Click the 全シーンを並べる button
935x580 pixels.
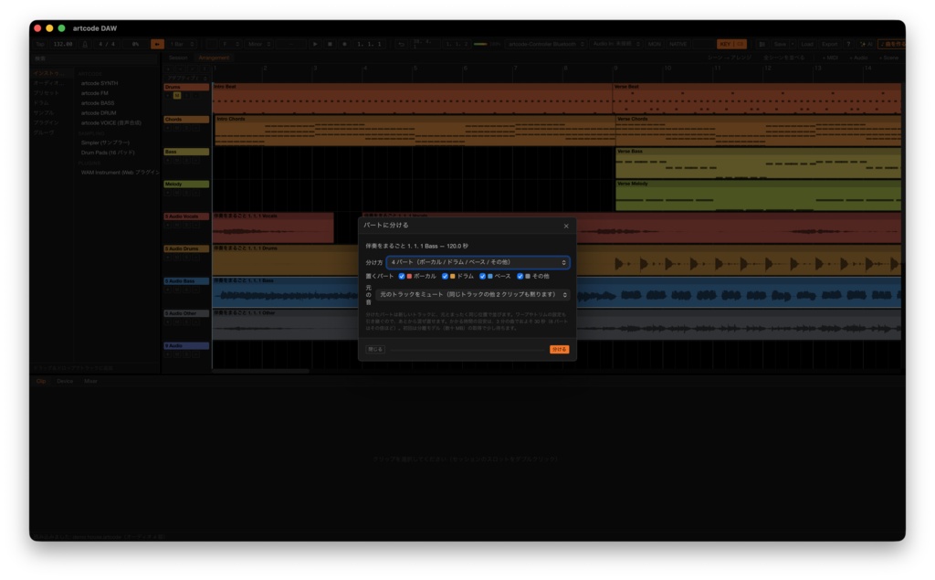click(x=783, y=58)
